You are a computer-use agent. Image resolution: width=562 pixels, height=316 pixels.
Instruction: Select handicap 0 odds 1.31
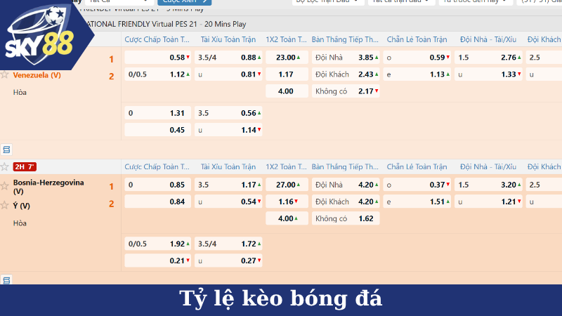pyautogui.click(x=157, y=113)
